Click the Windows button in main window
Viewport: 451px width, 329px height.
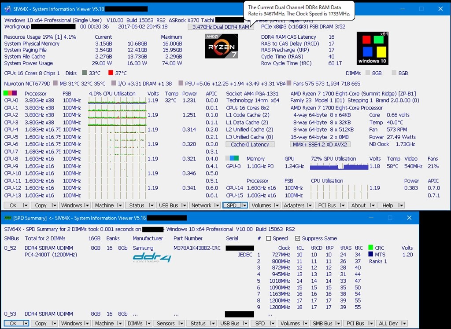coord(72,205)
